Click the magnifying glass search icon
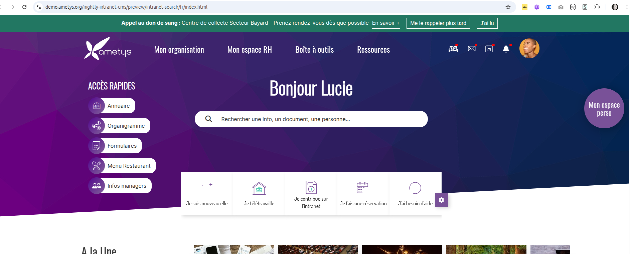Screen dimensions: 630x254 pos(208,119)
